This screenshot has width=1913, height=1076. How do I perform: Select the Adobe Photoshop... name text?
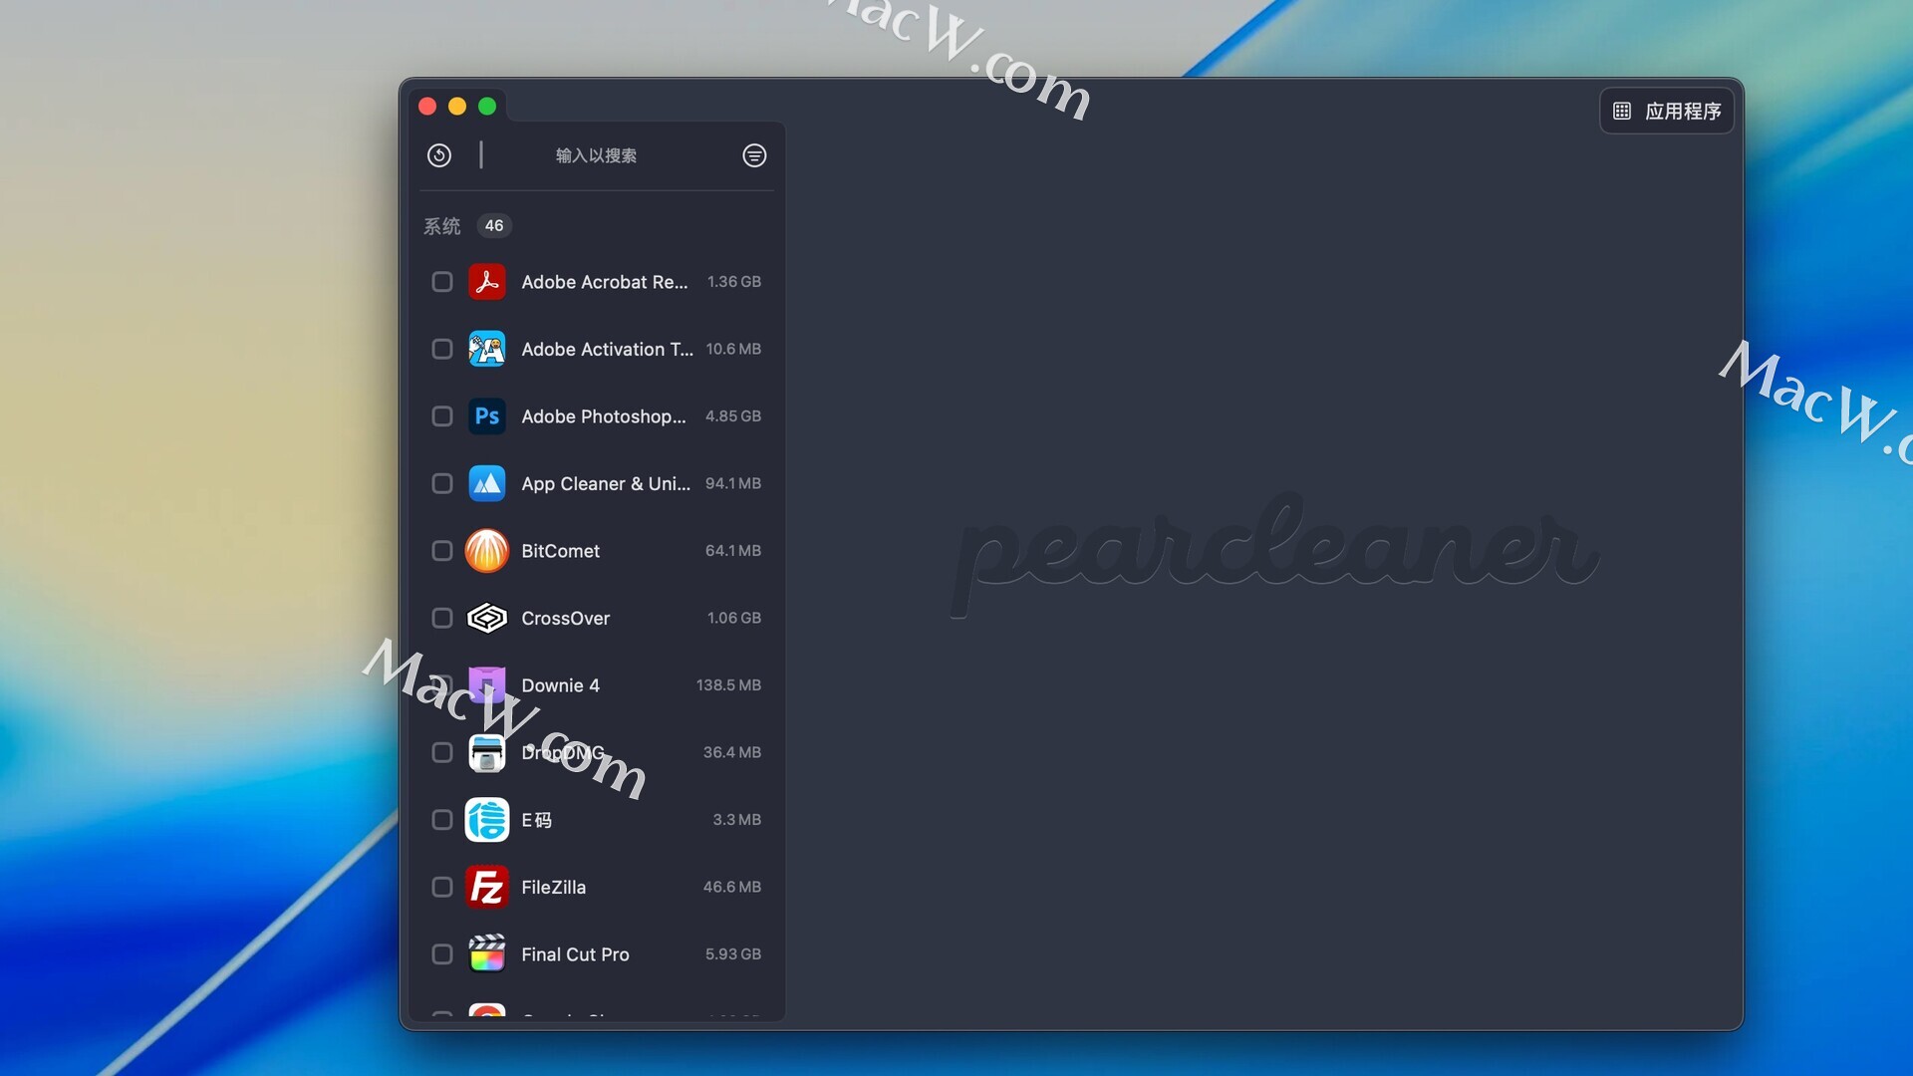click(604, 416)
